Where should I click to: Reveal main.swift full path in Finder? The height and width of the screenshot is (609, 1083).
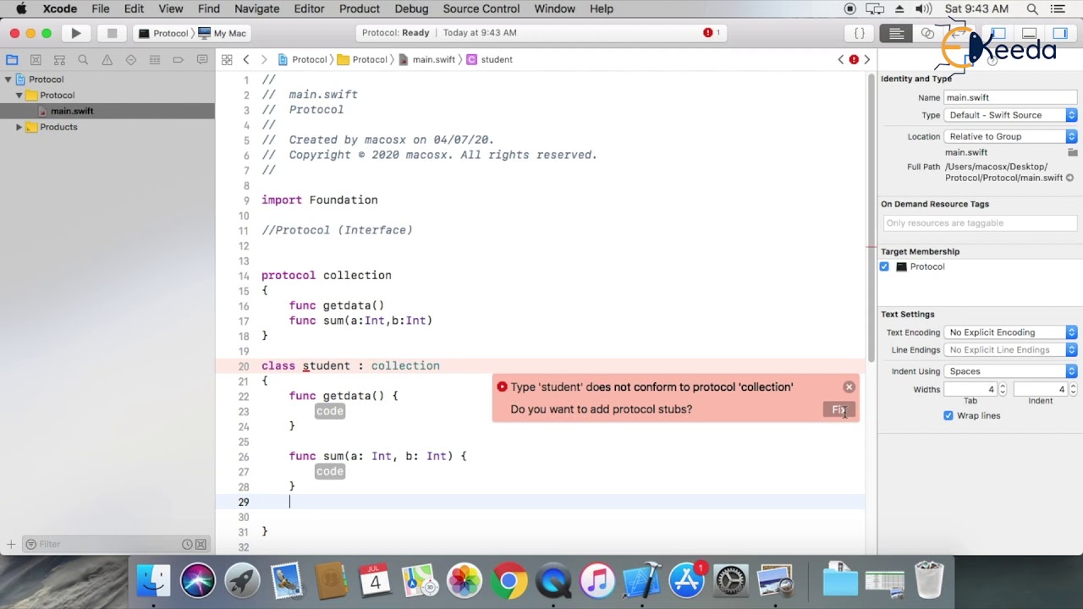pos(1069,178)
